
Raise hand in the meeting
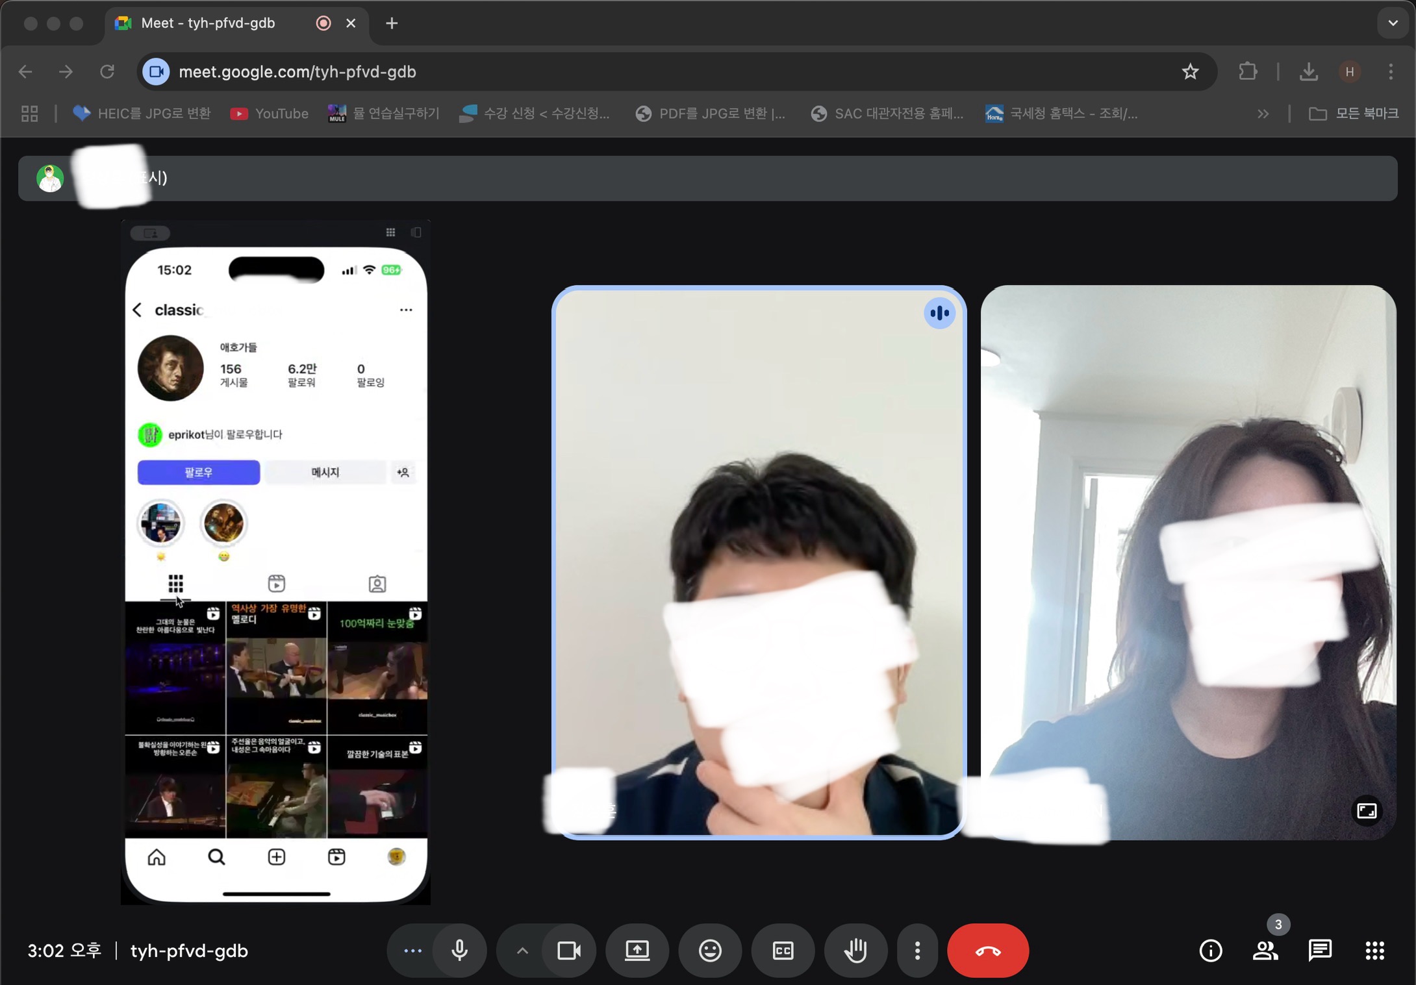[x=855, y=951]
